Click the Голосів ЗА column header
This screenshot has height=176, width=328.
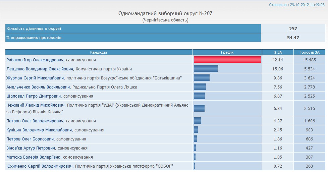pyautogui.click(x=309, y=52)
